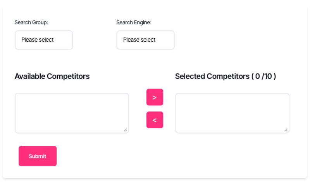310x182 pixels.
Task: Click the "Selected Competitors" heading text
Action: coord(212,76)
